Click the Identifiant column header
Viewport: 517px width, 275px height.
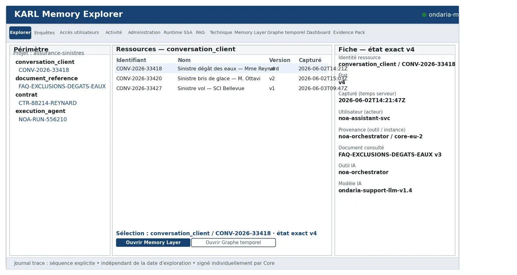tap(131, 60)
